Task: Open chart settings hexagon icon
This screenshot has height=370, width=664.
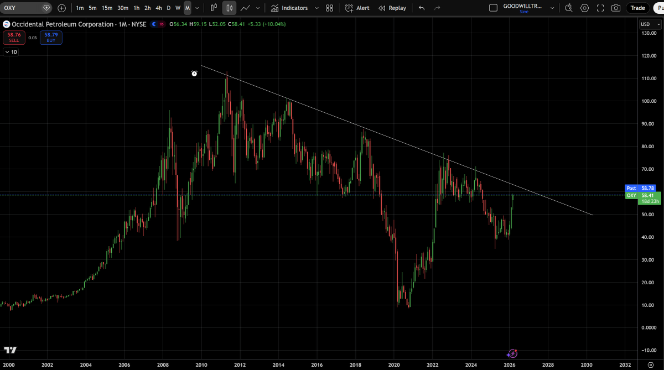Action: [585, 8]
